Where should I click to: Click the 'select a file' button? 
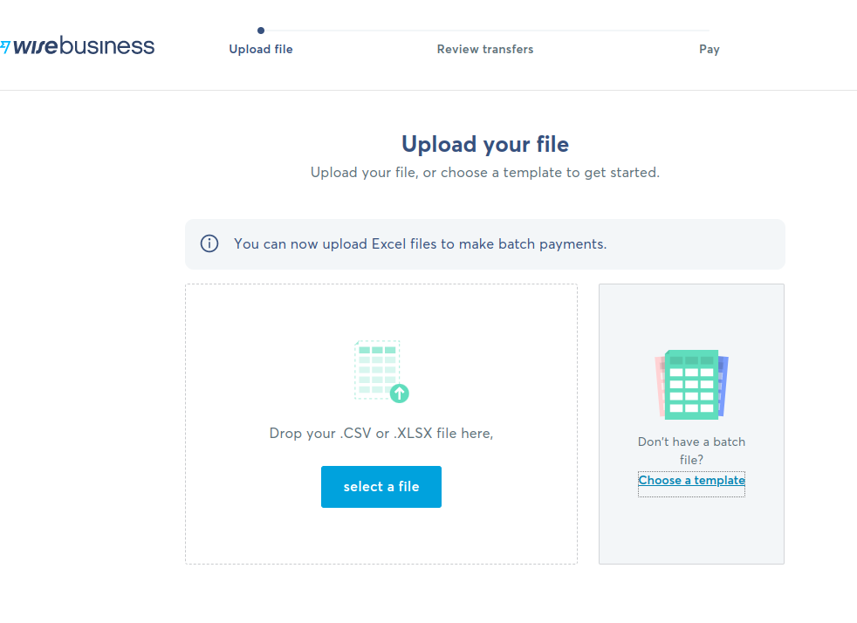click(x=381, y=487)
